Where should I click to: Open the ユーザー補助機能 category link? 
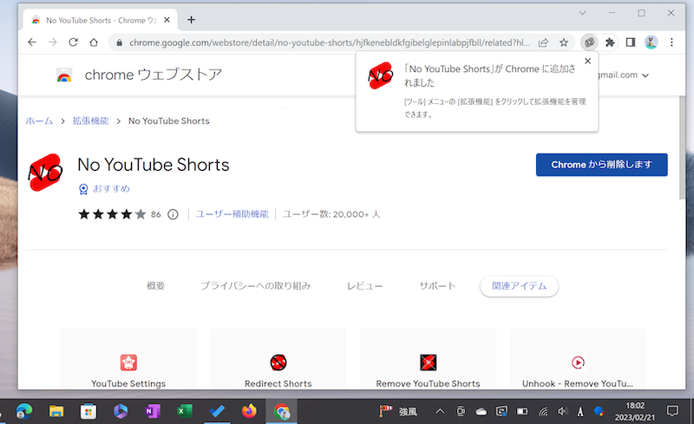pos(232,214)
